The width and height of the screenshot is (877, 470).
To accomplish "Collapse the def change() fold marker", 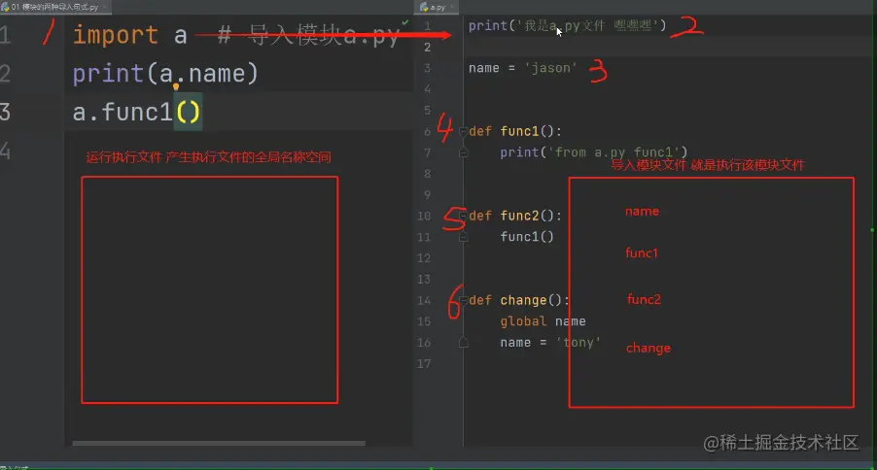I will [463, 300].
